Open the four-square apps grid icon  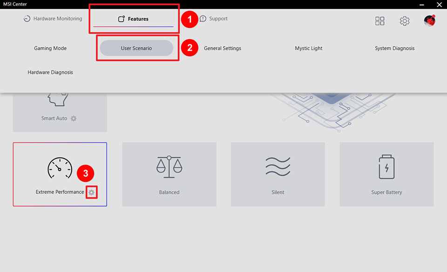pyautogui.click(x=380, y=21)
